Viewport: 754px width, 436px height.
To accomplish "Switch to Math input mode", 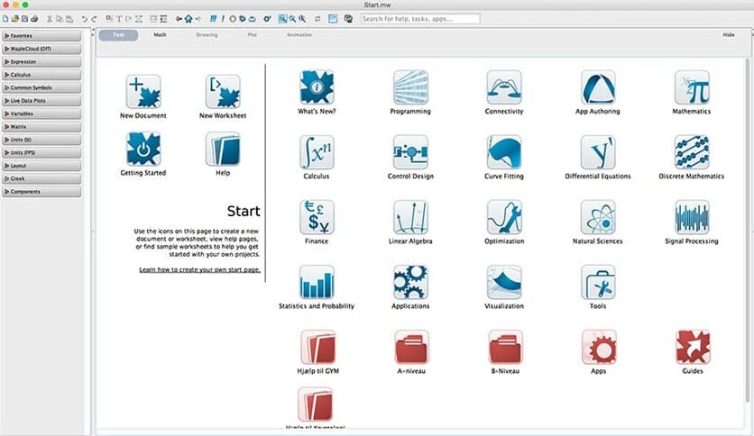I will 160,35.
